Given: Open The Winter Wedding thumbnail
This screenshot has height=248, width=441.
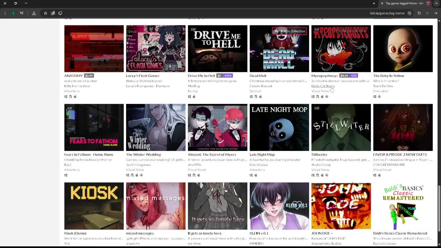Looking at the screenshot, I should click(x=156, y=127).
